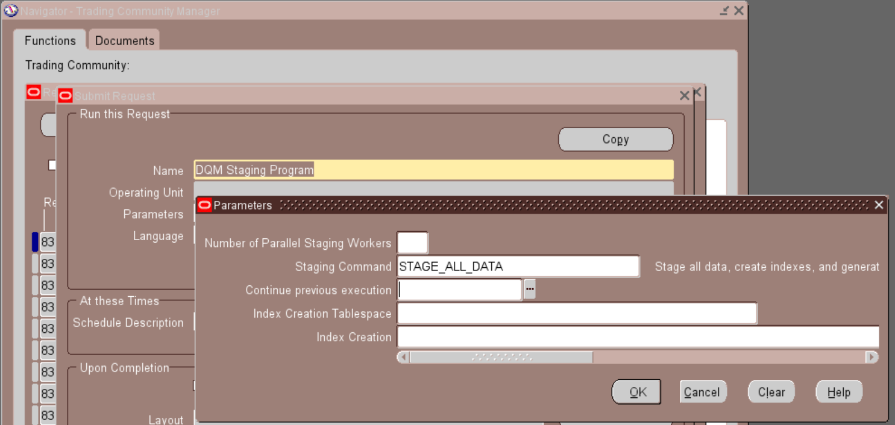
Task: Click Clear in the Parameters dialog
Action: point(771,392)
